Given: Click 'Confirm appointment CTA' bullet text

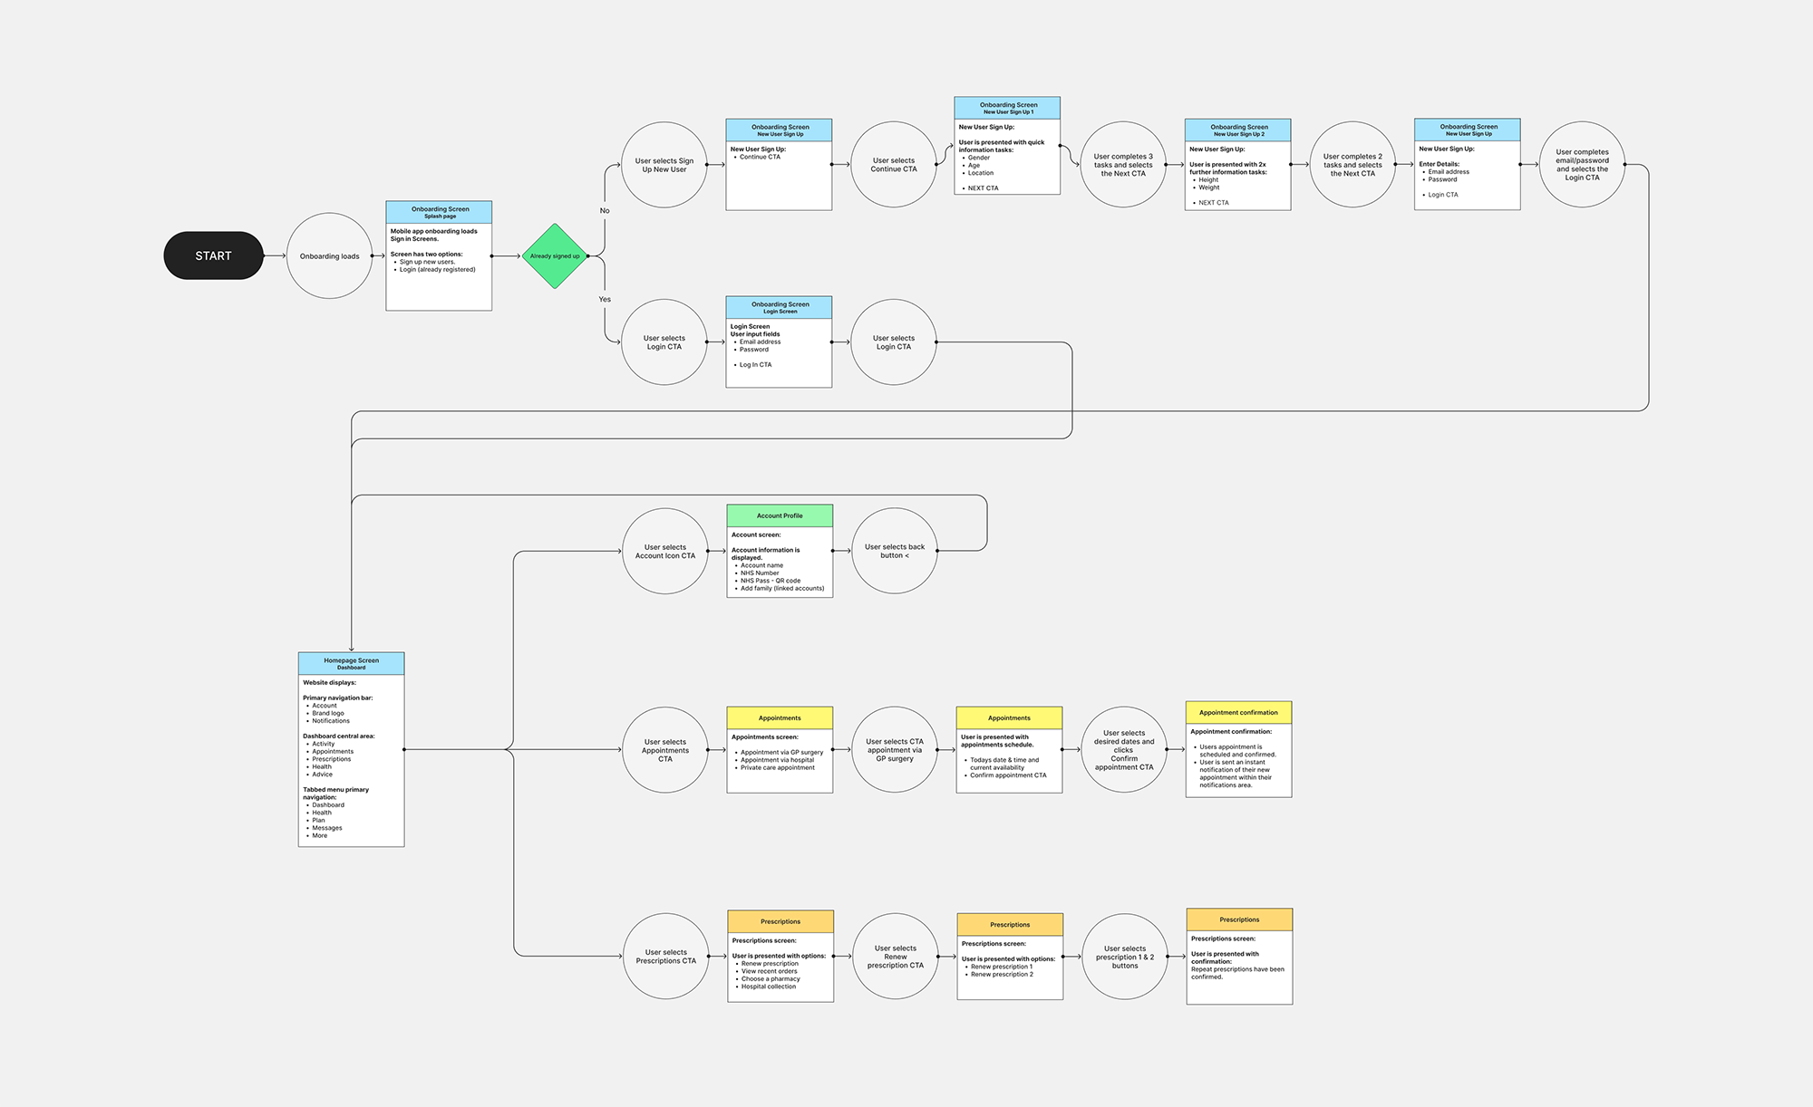Looking at the screenshot, I should (1008, 775).
